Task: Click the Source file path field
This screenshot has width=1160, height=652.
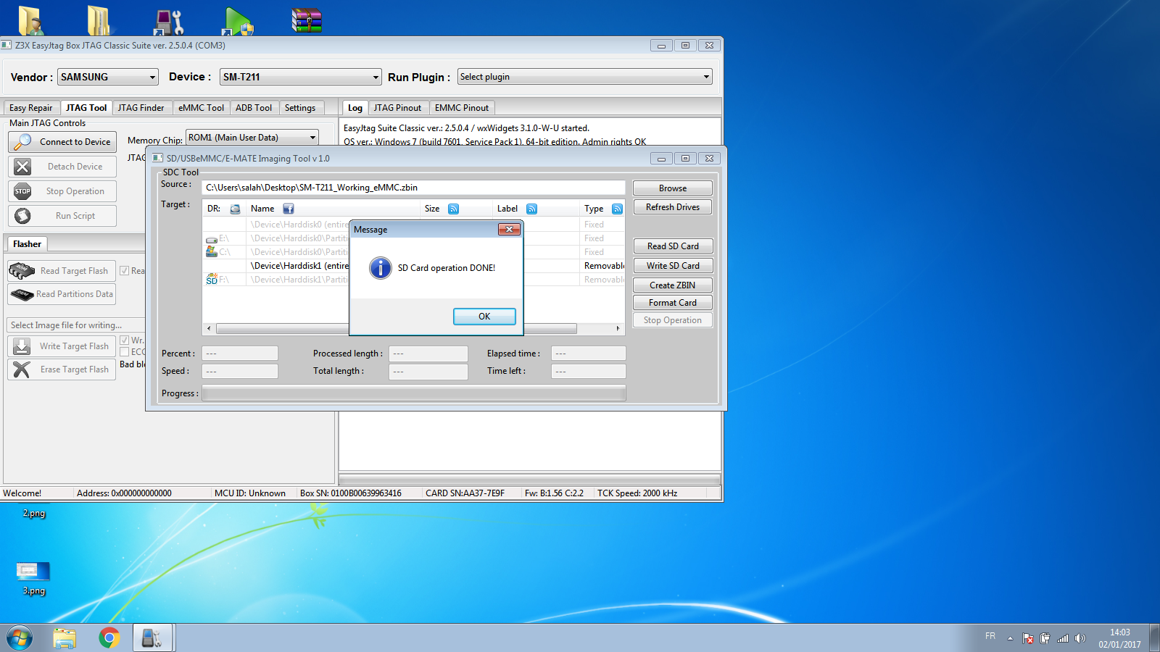Action: [413, 188]
